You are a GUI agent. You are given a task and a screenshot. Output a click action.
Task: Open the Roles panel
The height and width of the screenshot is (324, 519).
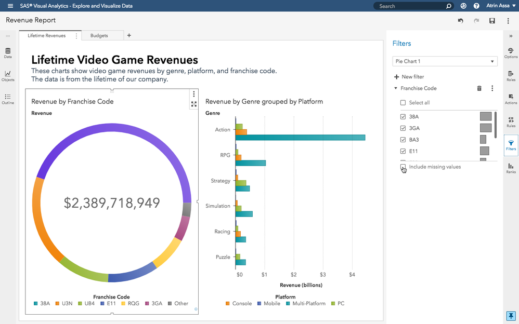(x=511, y=76)
